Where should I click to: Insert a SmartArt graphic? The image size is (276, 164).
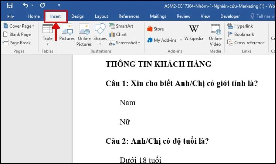[x=121, y=26]
